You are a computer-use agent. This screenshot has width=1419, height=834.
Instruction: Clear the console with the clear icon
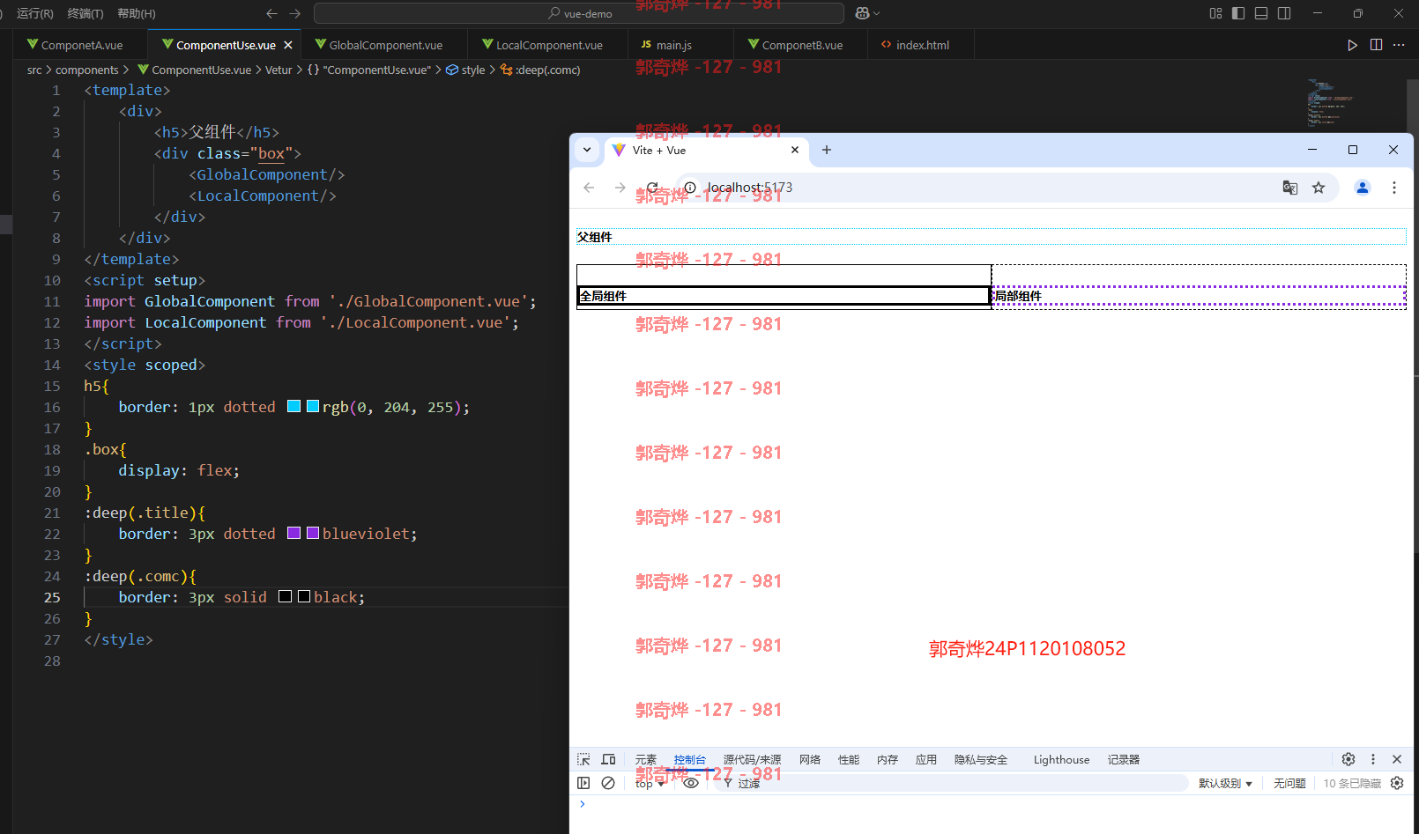[608, 783]
